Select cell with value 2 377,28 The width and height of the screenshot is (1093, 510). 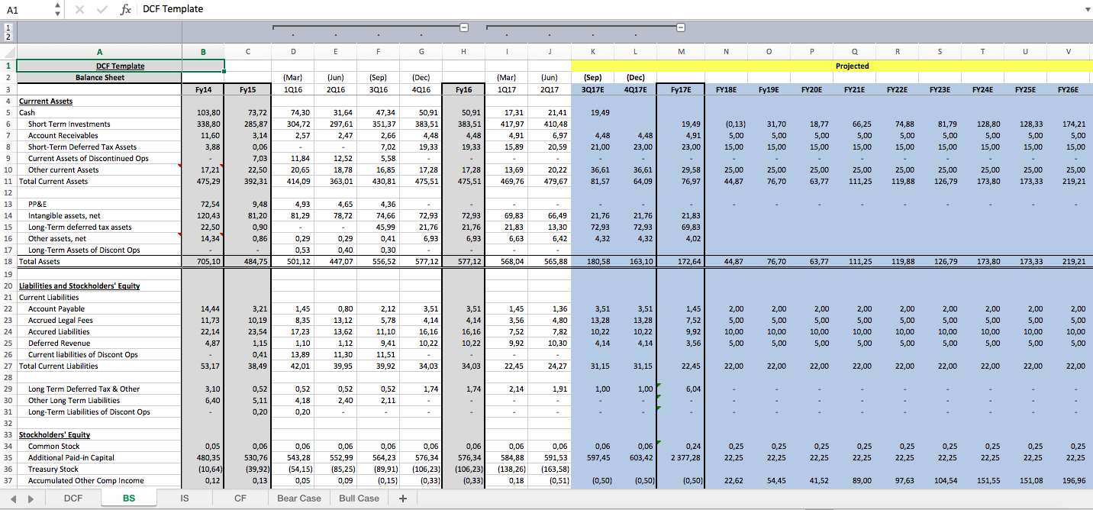tap(681, 458)
